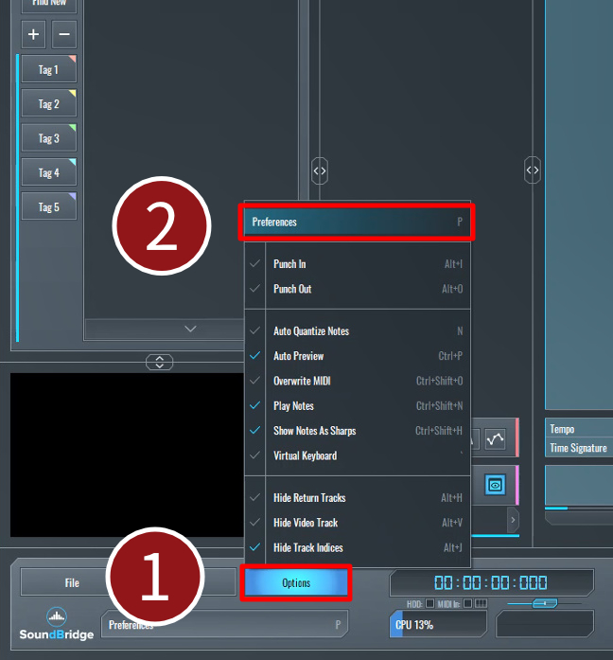This screenshot has width=613, height=660.
Task: Open the Options menu
Action: [296, 583]
